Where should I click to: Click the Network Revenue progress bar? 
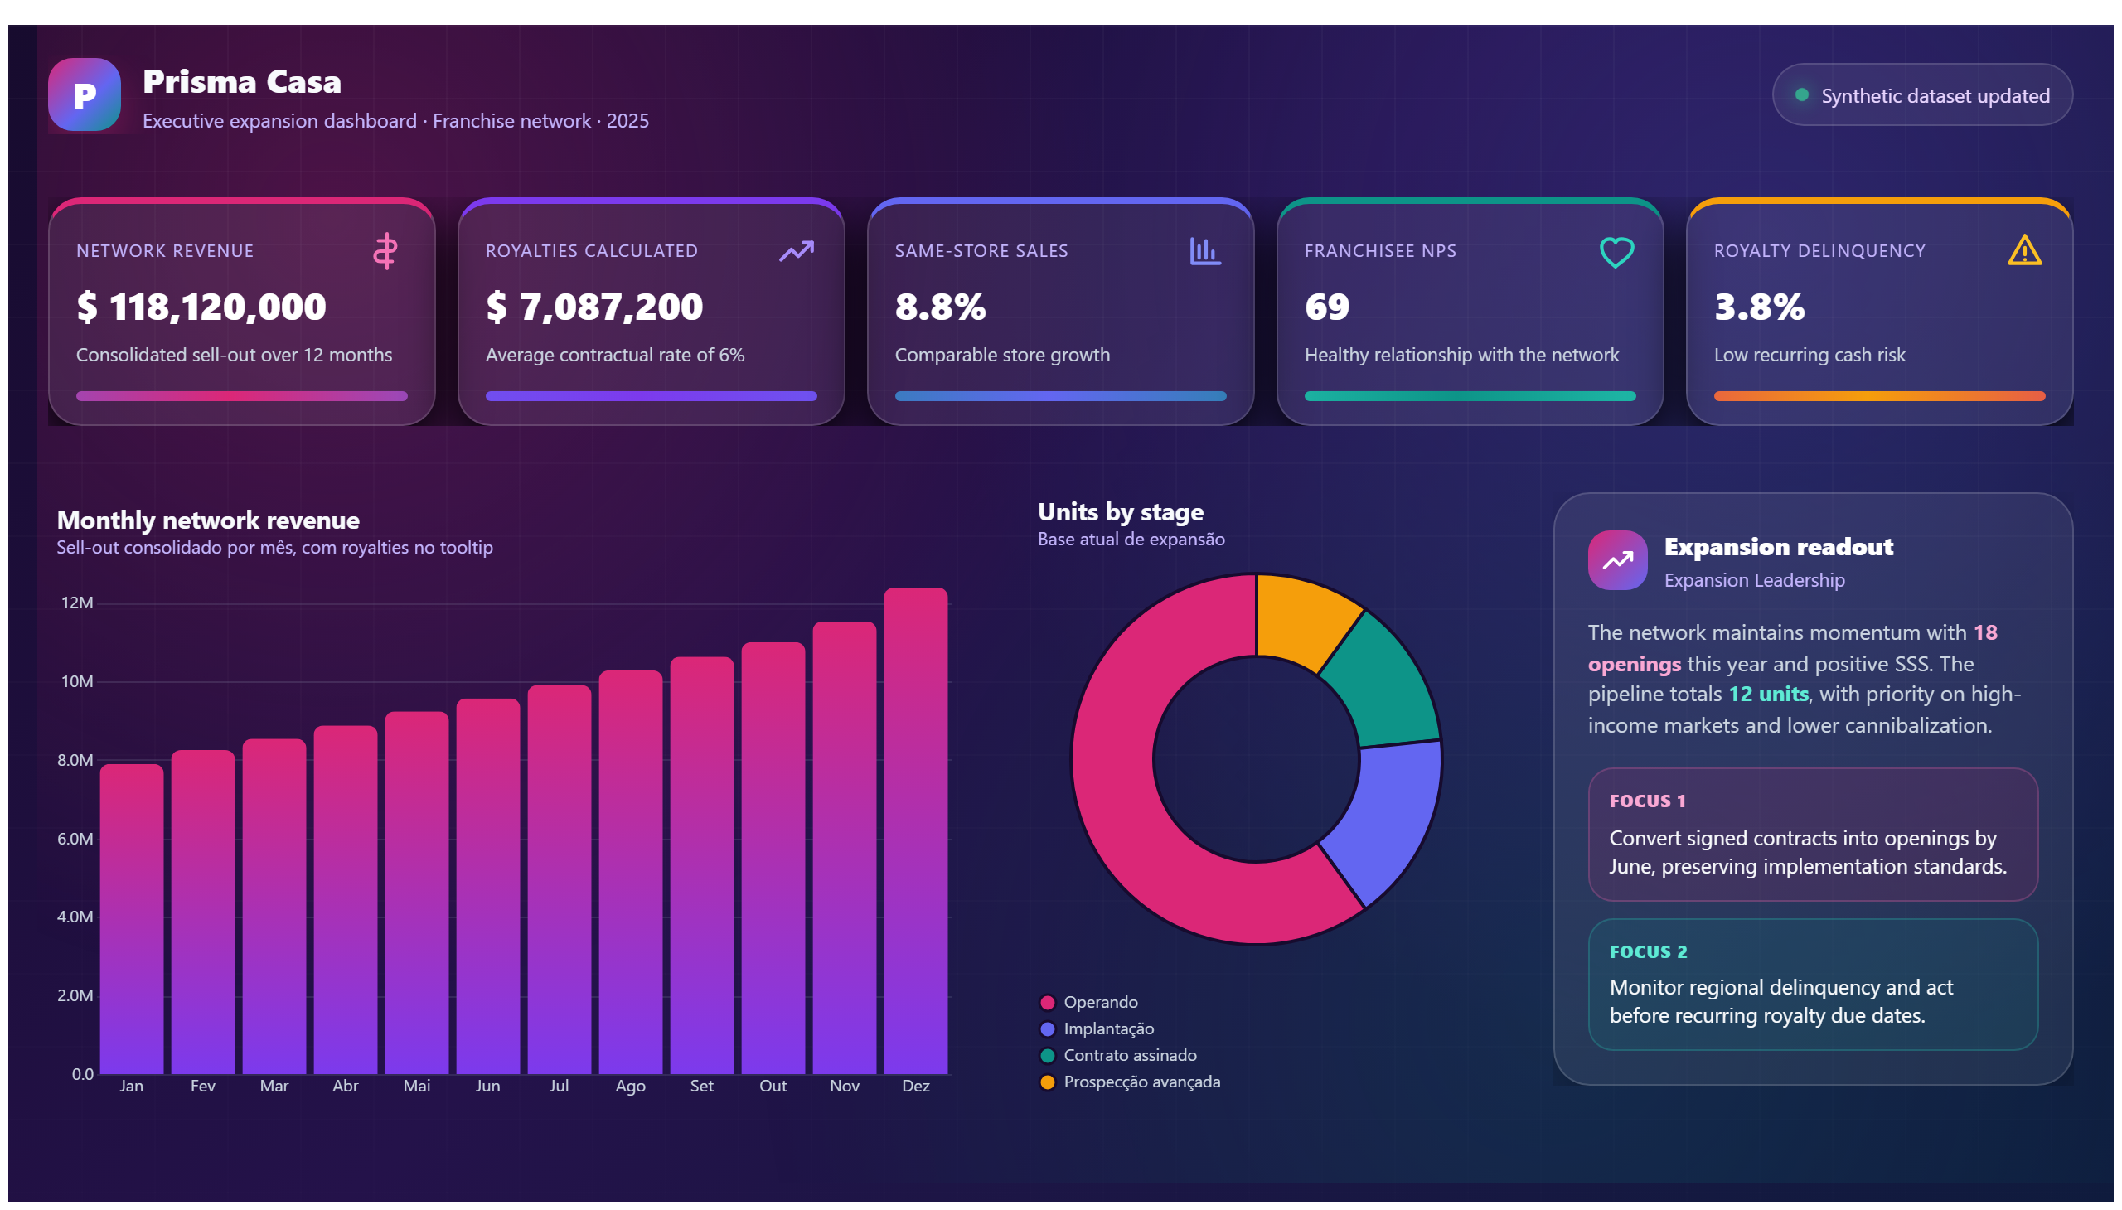242,396
